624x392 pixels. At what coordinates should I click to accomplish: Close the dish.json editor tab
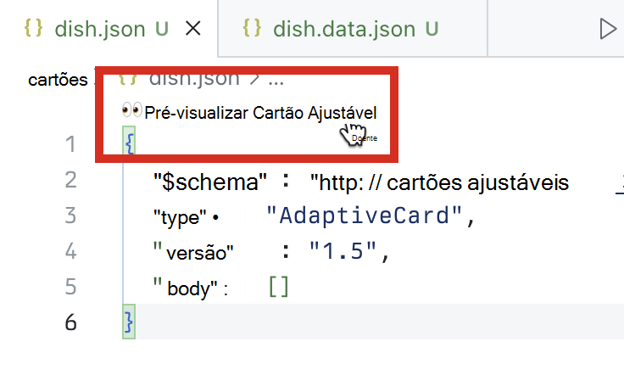tap(193, 29)
